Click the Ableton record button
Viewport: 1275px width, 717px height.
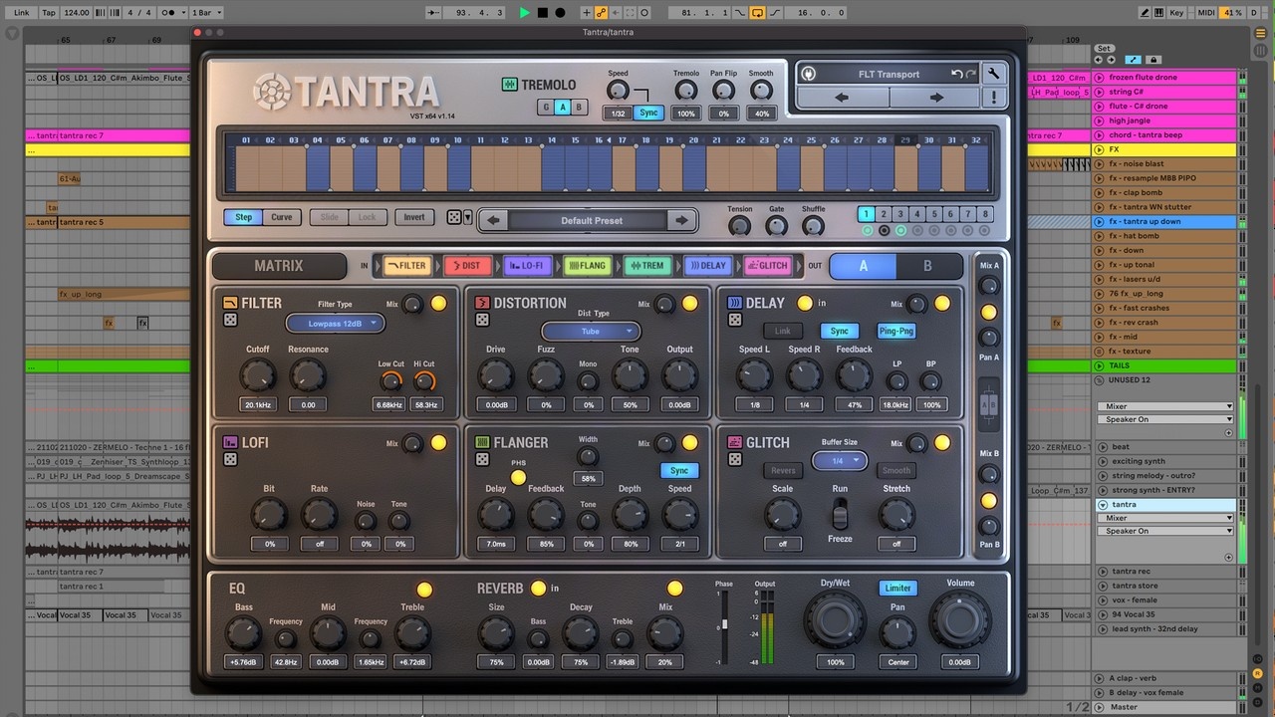(x=560, y=13)
